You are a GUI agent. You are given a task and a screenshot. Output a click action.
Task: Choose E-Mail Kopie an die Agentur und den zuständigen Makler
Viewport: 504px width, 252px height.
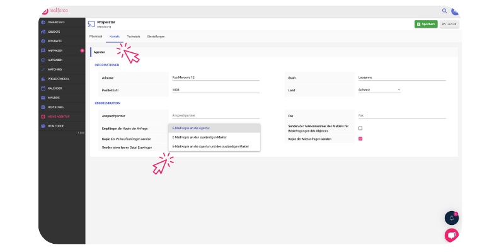[214, 147]
